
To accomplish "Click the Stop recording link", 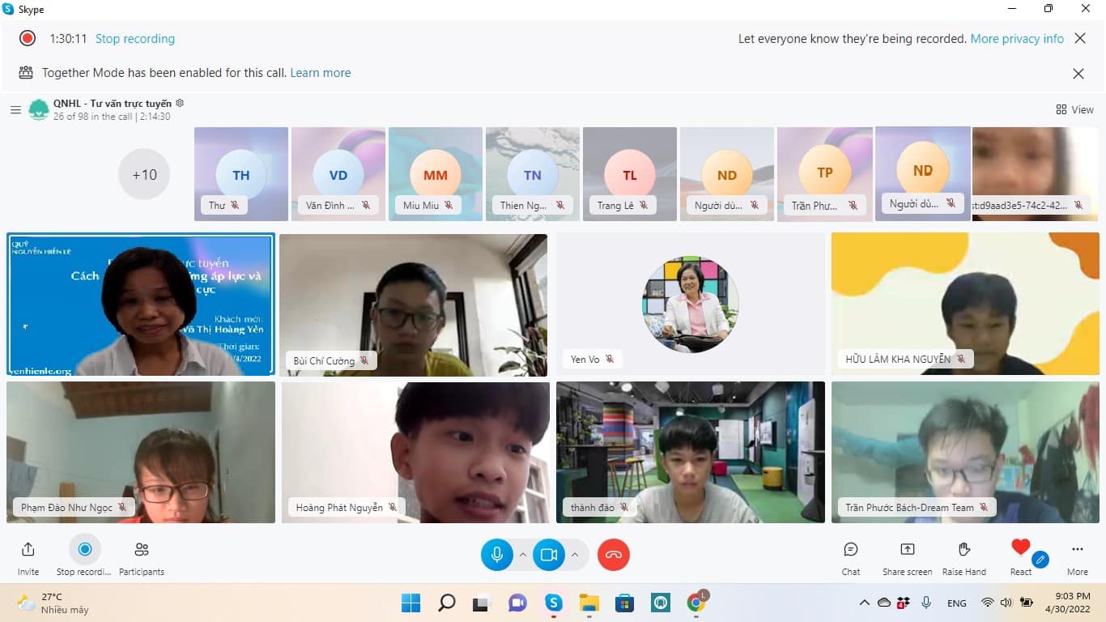I will coord(134,39).
